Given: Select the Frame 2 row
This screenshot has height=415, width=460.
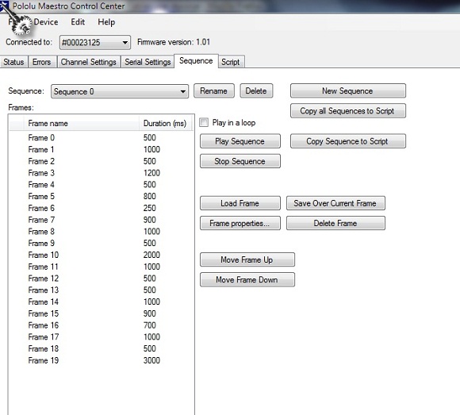Looking at the screenshot, I should [x=102, y=161].
